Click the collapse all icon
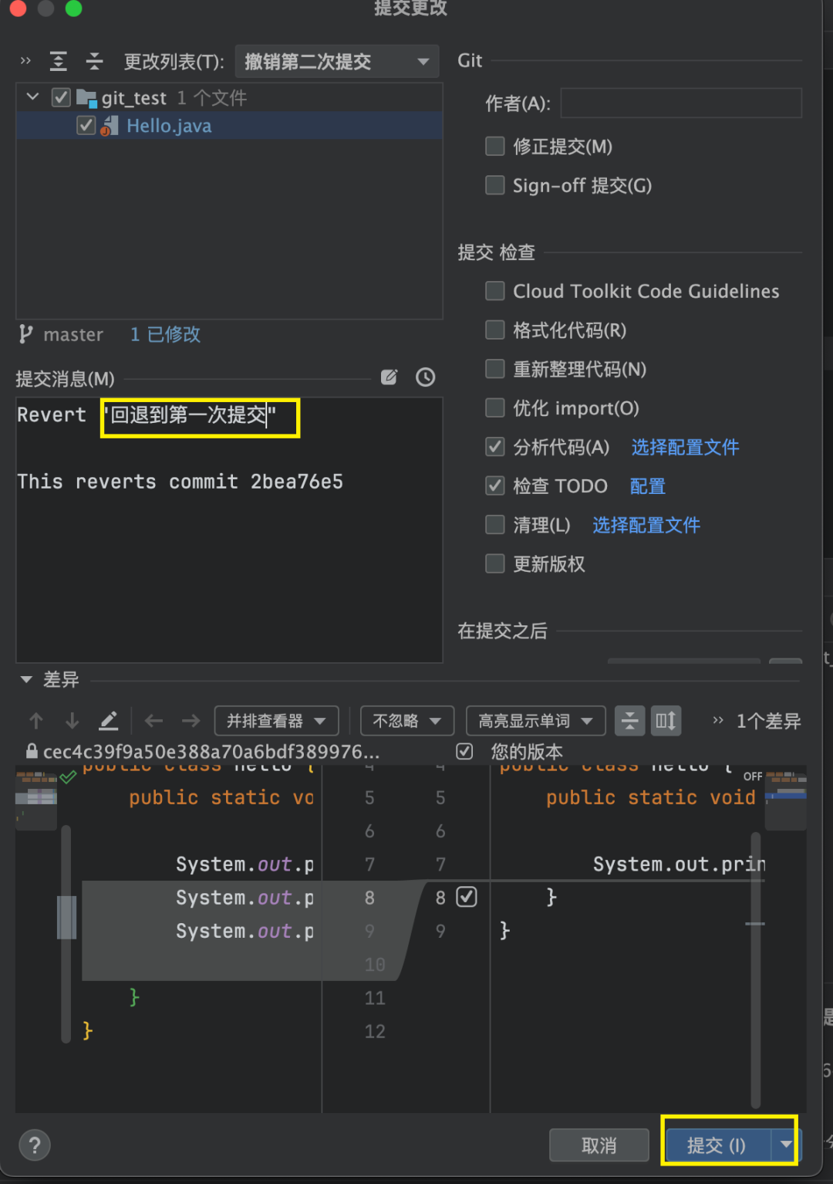 [94, 61]
